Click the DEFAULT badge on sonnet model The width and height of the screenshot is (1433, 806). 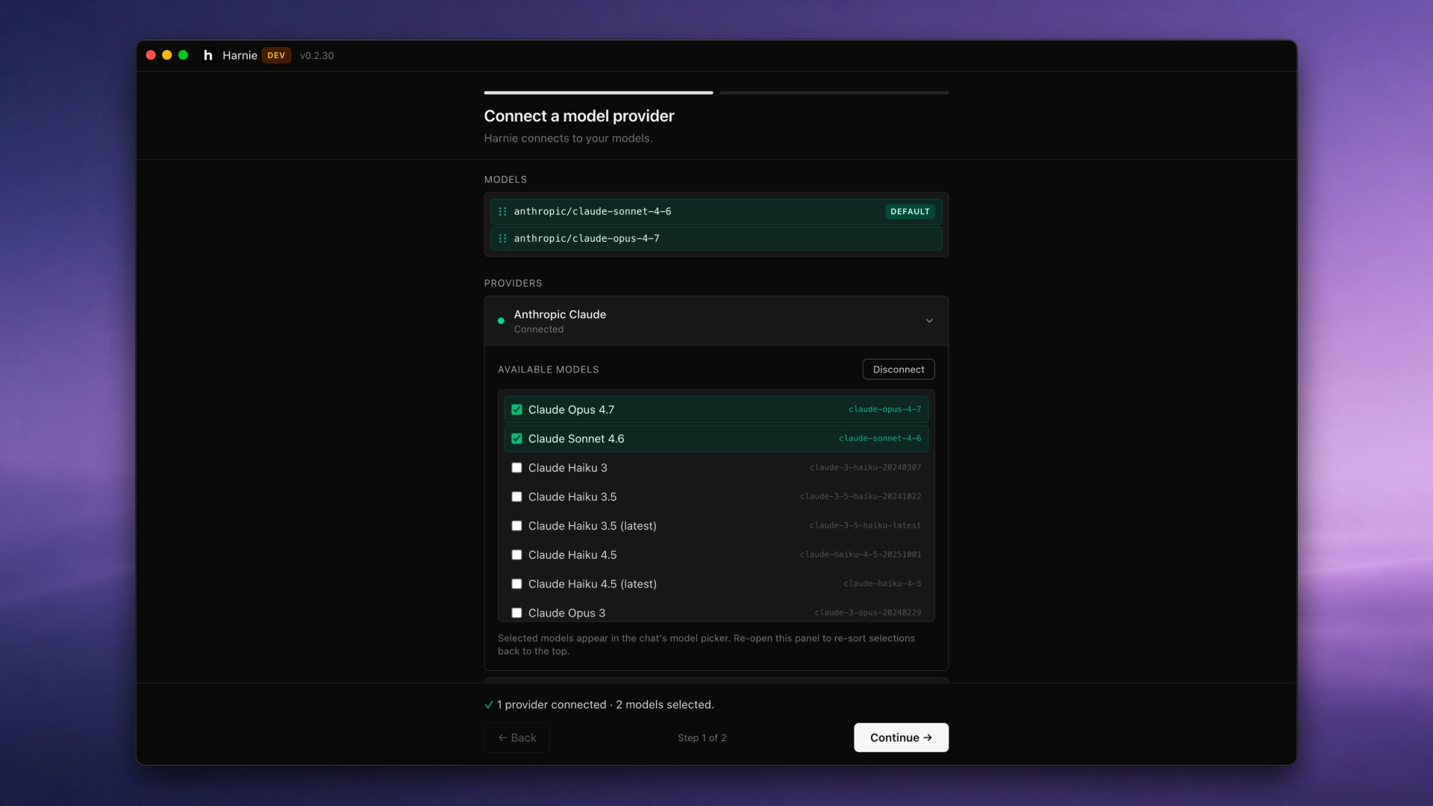tap(910, 212)
